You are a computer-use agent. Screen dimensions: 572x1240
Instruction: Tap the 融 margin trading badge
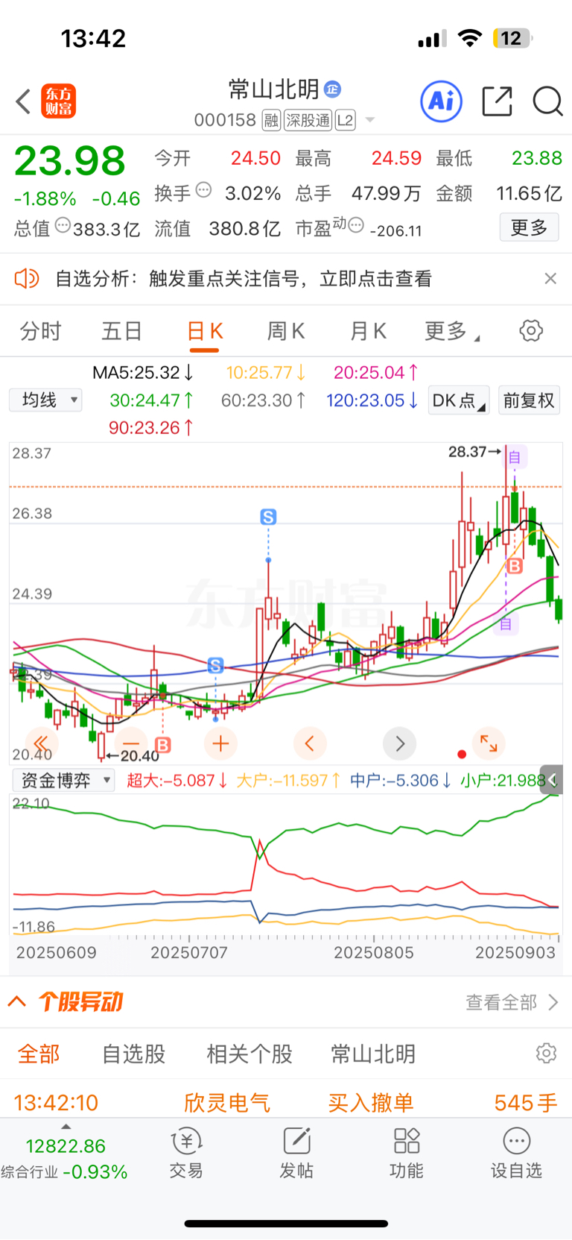point(271,120)
